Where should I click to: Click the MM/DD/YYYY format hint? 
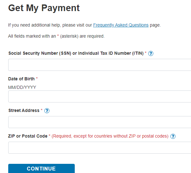click(22, 87)
